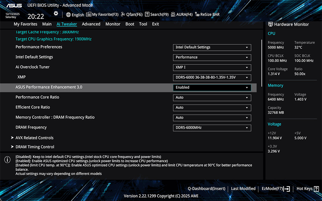Viewport: 322px width, 201px height.
Task: Open My Favorite (F3) list
Action: point(102,14)
